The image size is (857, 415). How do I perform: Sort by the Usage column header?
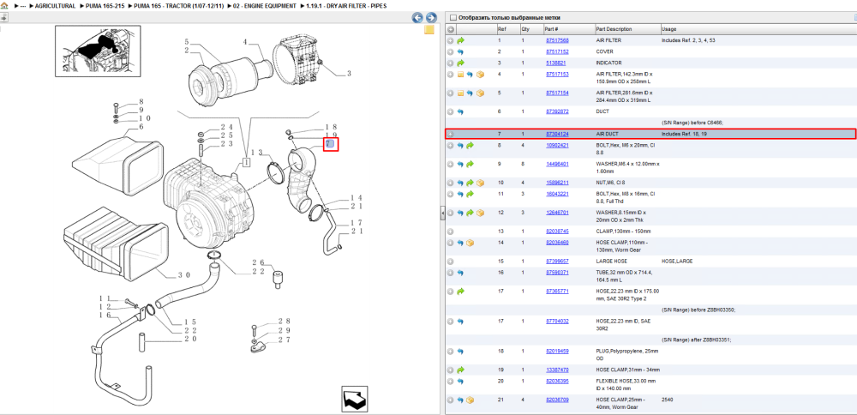click(669, 29)
